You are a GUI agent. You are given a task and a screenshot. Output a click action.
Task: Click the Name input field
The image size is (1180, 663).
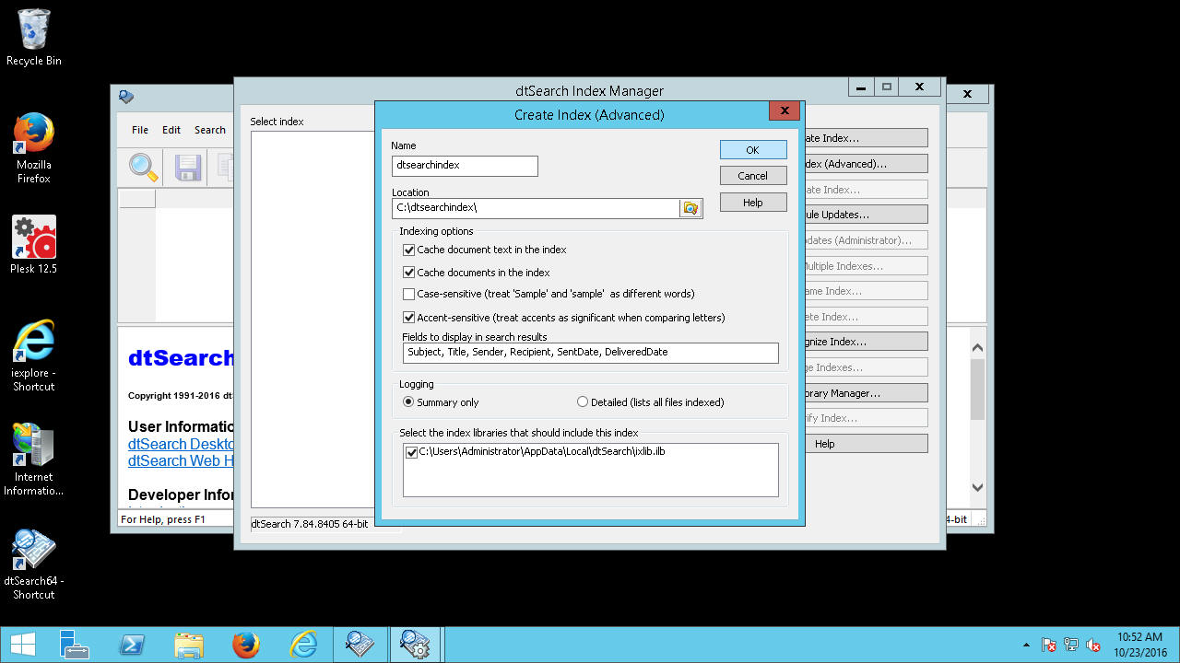465,166
